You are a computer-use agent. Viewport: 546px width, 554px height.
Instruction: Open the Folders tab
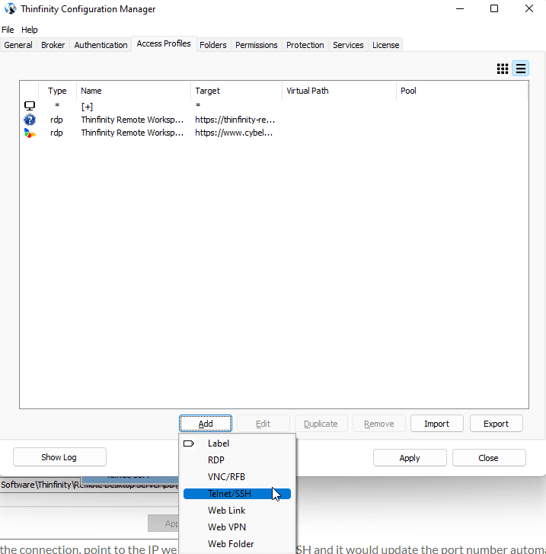click(x=213, y=45)
